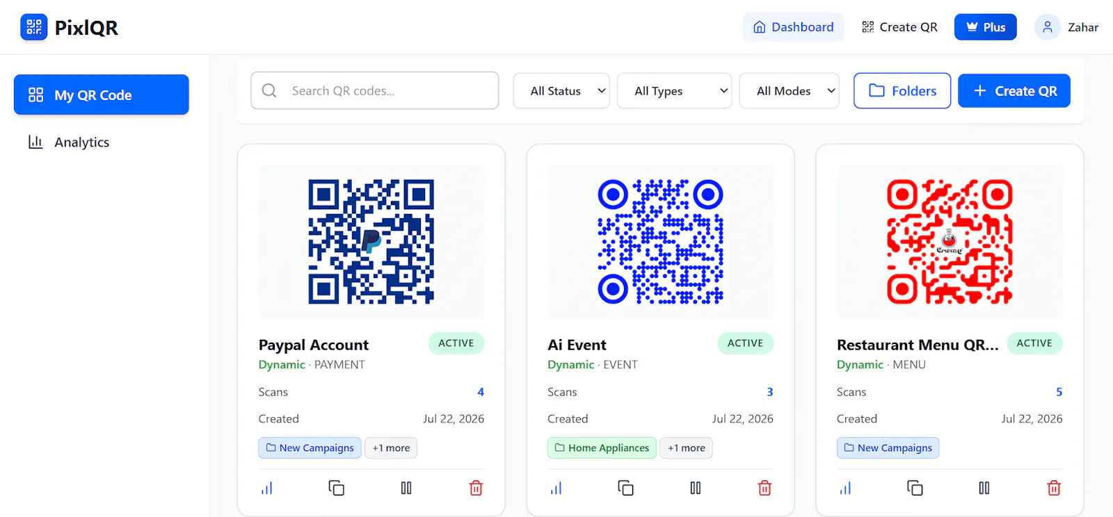Click Dynamic label on Restaurant Menu card

coord(860,365)
